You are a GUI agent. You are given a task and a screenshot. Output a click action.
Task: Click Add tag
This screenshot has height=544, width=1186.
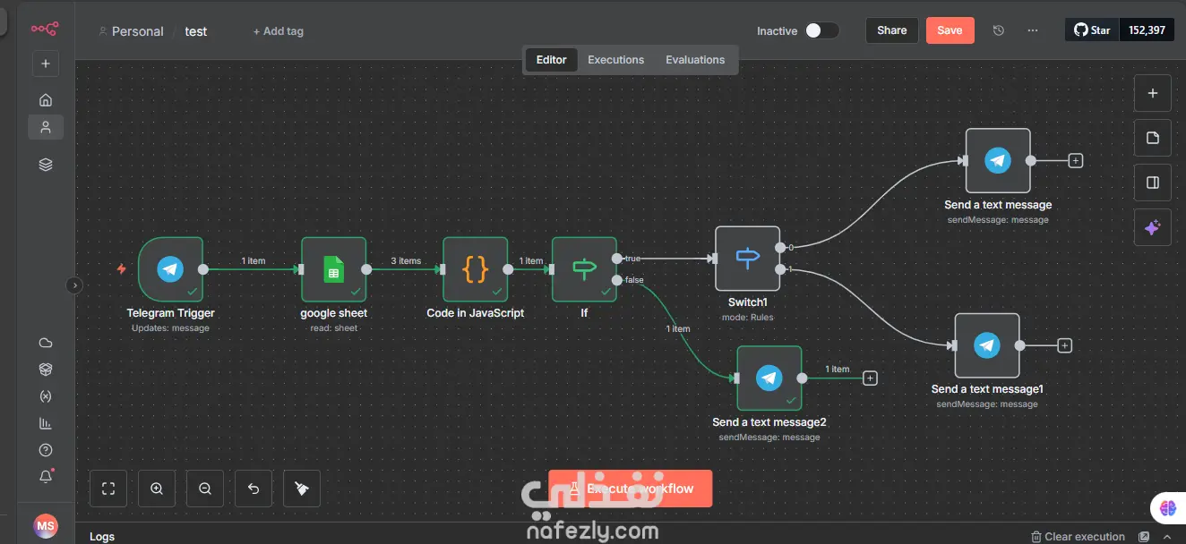(279, 31)
